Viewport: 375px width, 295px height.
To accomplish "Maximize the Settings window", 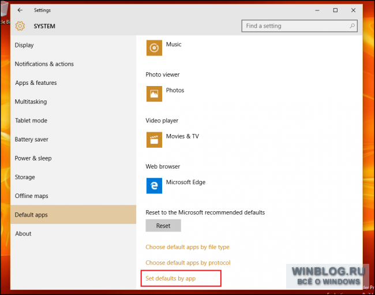I will pyautogui.click(x=335, y=10).
